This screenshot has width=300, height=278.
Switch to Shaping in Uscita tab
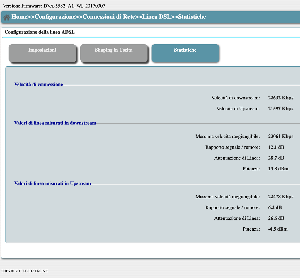pyautogui.click(x=114, y=53)
